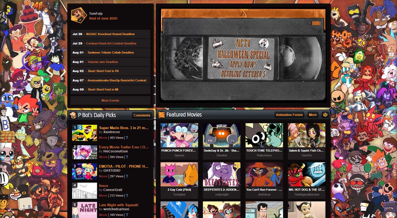Toggle the Featured Movies layout view icon
This screenshot has width=397, height=218.
325,115
